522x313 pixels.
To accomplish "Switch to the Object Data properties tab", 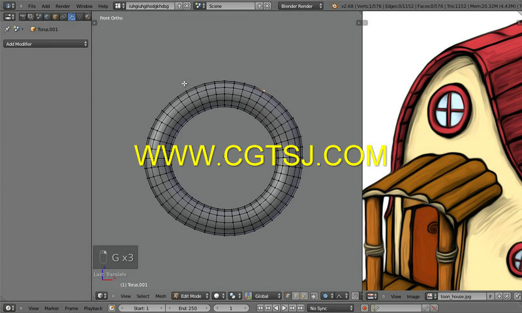I will click(80, 17).
